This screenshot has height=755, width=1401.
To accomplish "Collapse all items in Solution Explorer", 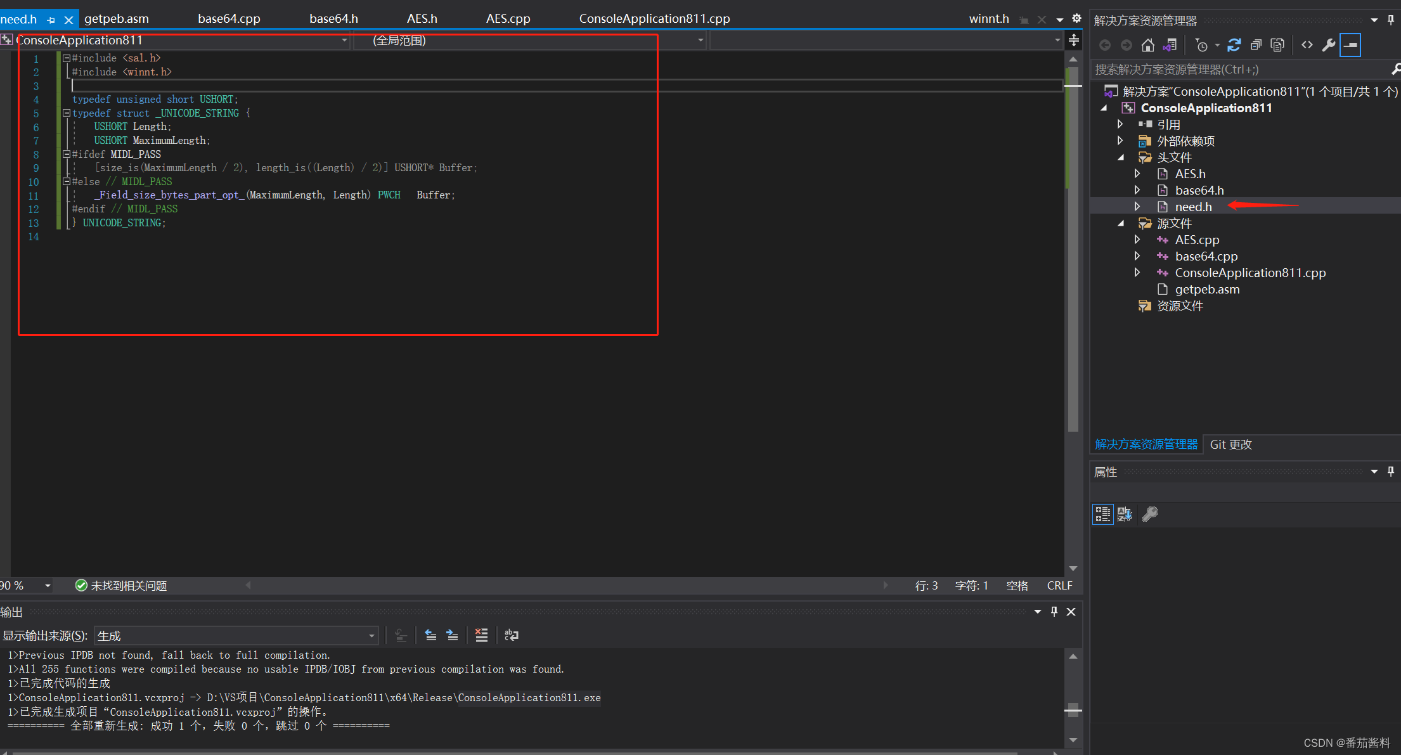I will point(1256,45).
